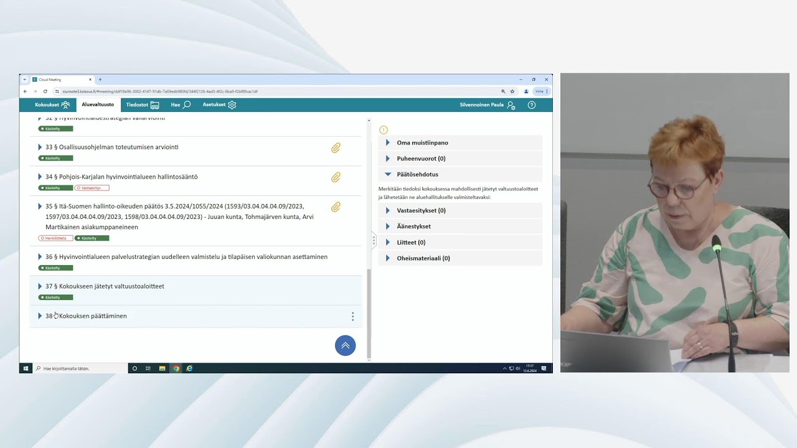
Task: Open three-dot menu for item 38 Kokouksen päättäminen
Action: coord(352,317)
